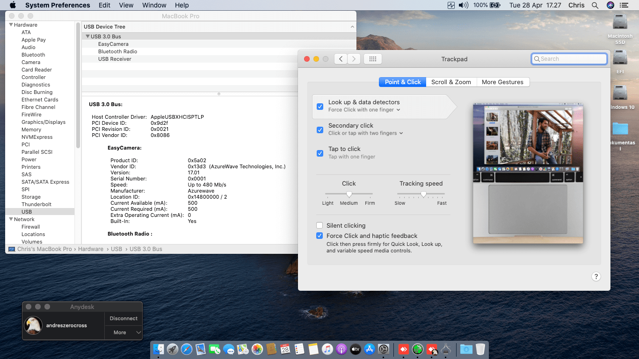Click the USB Device Tree sort chevron
The height and width of the screenshot is (359, 639).
tap(353, 27)
